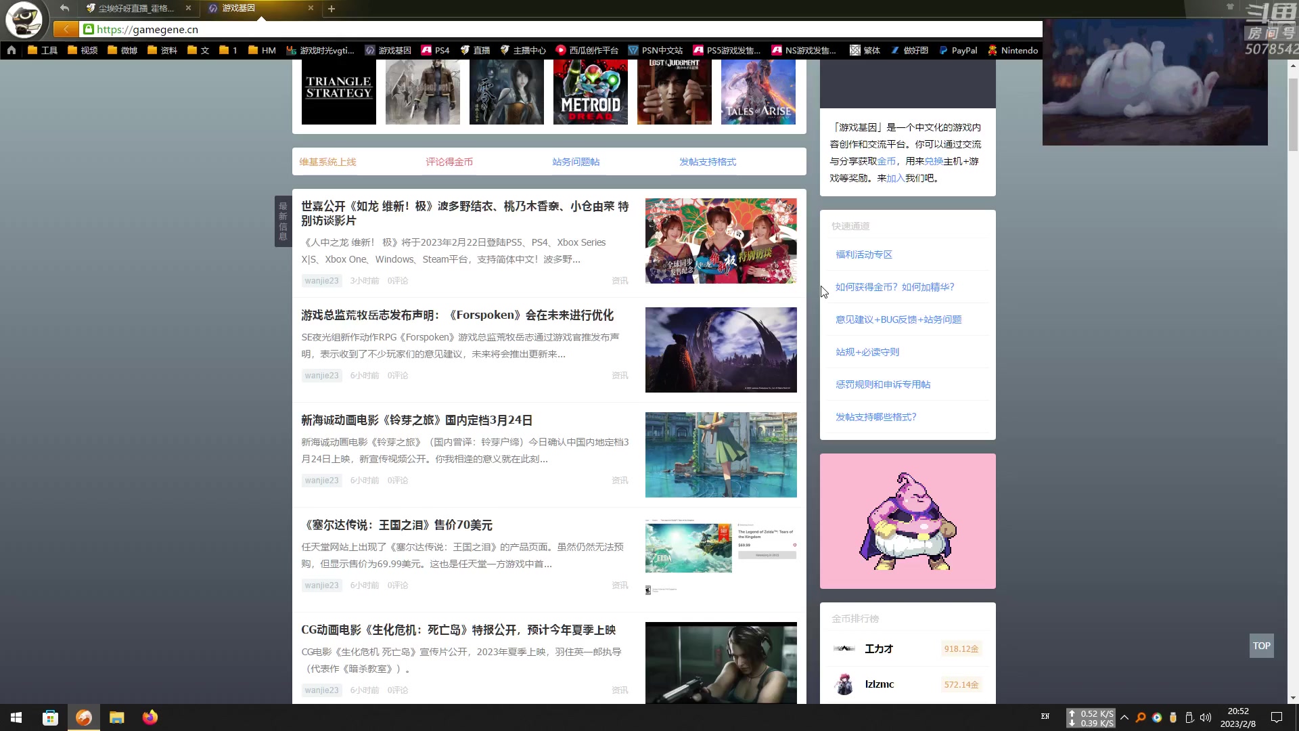Click the browser back arrow icon

pyautogui.click(x=64, y=8)
